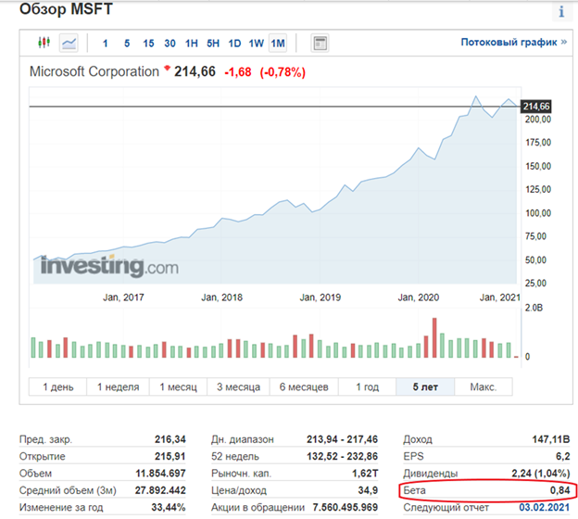Switch range to 5 лет

tap(425, 387)
